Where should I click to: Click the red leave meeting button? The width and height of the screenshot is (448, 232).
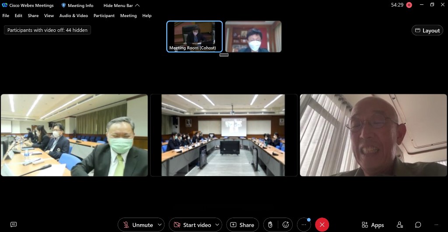(x=322, y=225)
